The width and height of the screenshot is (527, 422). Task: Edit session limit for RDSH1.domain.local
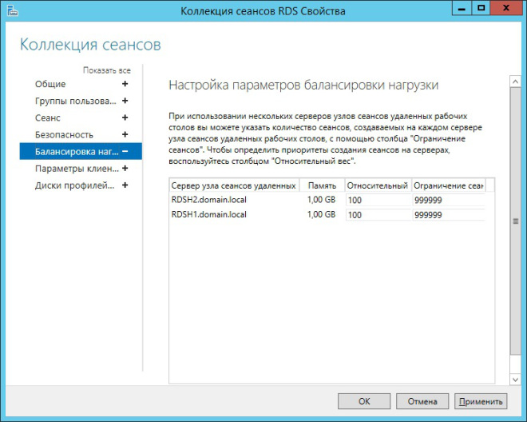(448, 215)
